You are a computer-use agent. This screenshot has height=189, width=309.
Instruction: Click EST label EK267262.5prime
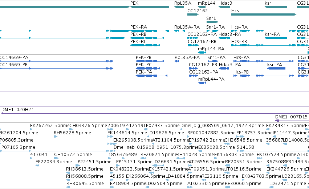point(50,126)
